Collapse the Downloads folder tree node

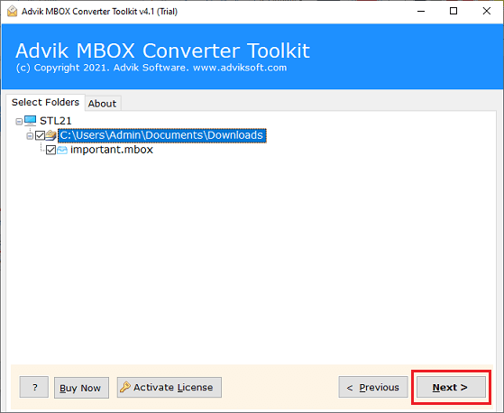pos(30,136)
